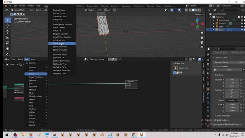Toggle visibility eye of Plane
Viewport: 245px width, 138px height.
click(x=242, y=30)
